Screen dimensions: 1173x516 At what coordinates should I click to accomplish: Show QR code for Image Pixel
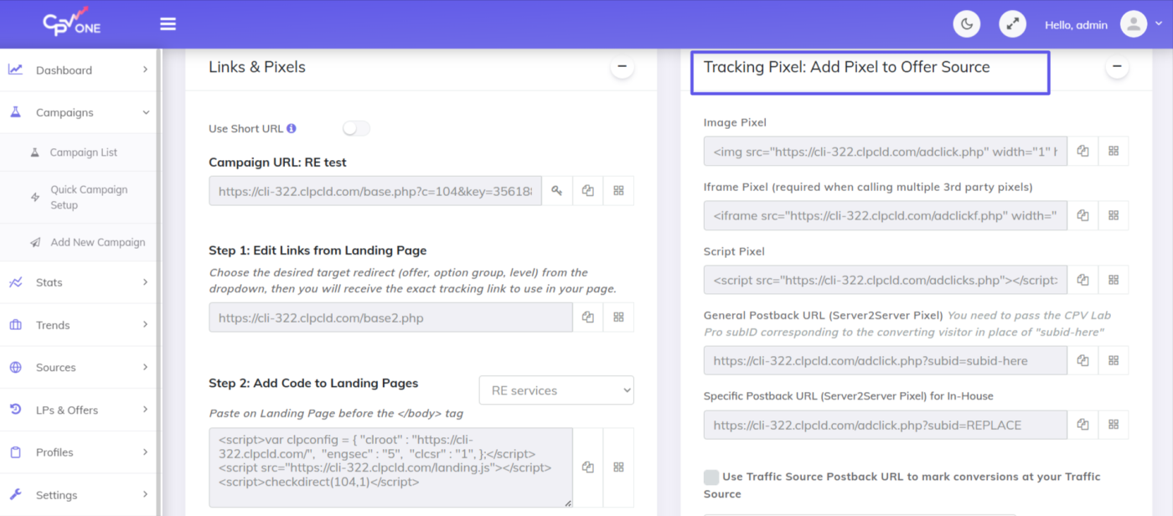point(1114,152)
